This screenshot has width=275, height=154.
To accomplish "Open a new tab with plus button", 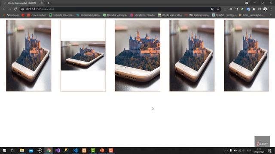I will [48, 3].
